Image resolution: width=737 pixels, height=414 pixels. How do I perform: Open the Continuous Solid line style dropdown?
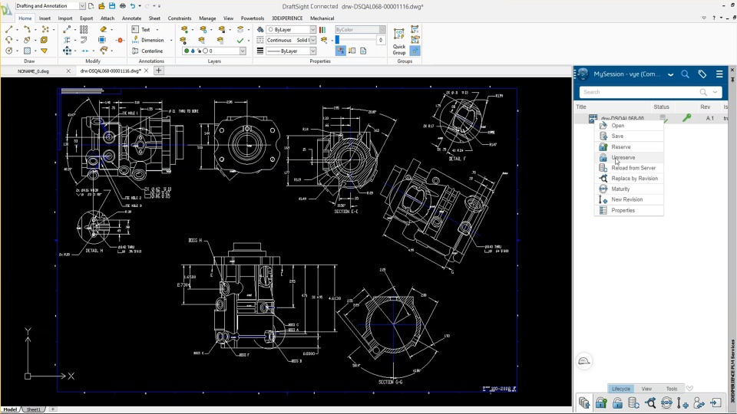click(312, 40)
